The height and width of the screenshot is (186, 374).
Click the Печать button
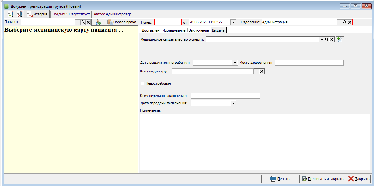tap(280, 179)
